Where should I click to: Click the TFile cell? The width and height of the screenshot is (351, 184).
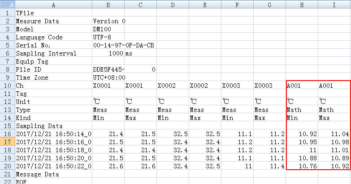pyautogui.click(x=53, y=13)
